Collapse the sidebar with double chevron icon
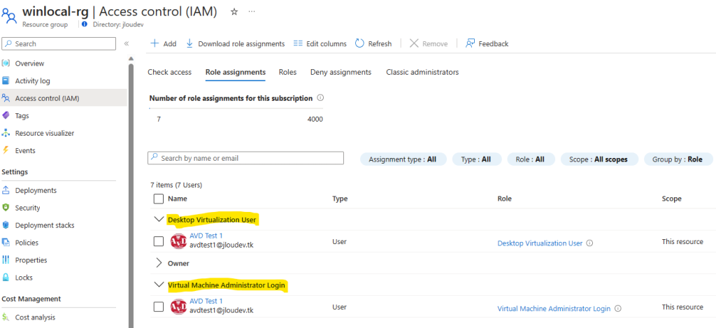Image resolution: width=716 pixels, height=328 pixels. click(x=127, y=44)
